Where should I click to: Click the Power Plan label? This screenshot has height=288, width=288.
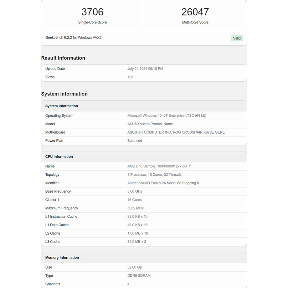tap(54, 141)
